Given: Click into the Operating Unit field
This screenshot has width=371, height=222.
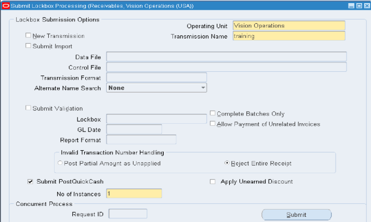Looking at the screenshot, I should click(x=288, y=25).
